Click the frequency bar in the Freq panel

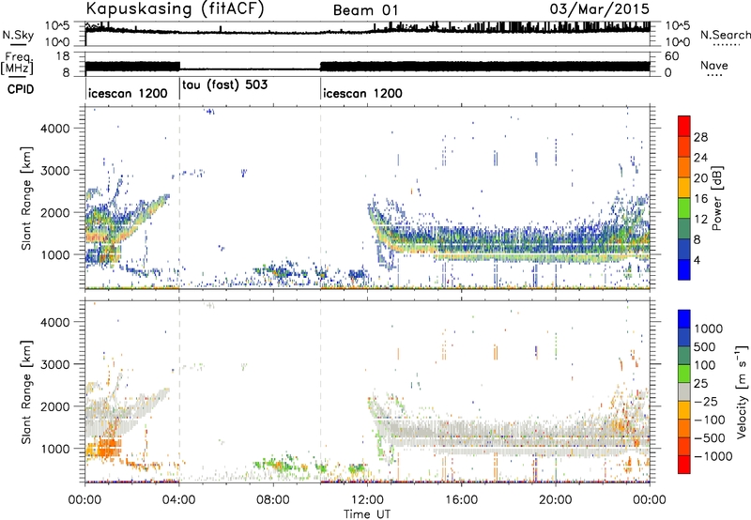pos(367,67)
